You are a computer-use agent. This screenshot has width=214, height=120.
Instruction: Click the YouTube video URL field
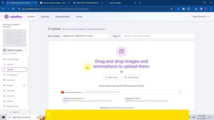click(131, 92)
